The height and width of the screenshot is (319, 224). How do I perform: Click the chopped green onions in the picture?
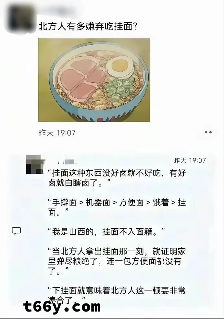pyautogui.click(x=120, y=88)
